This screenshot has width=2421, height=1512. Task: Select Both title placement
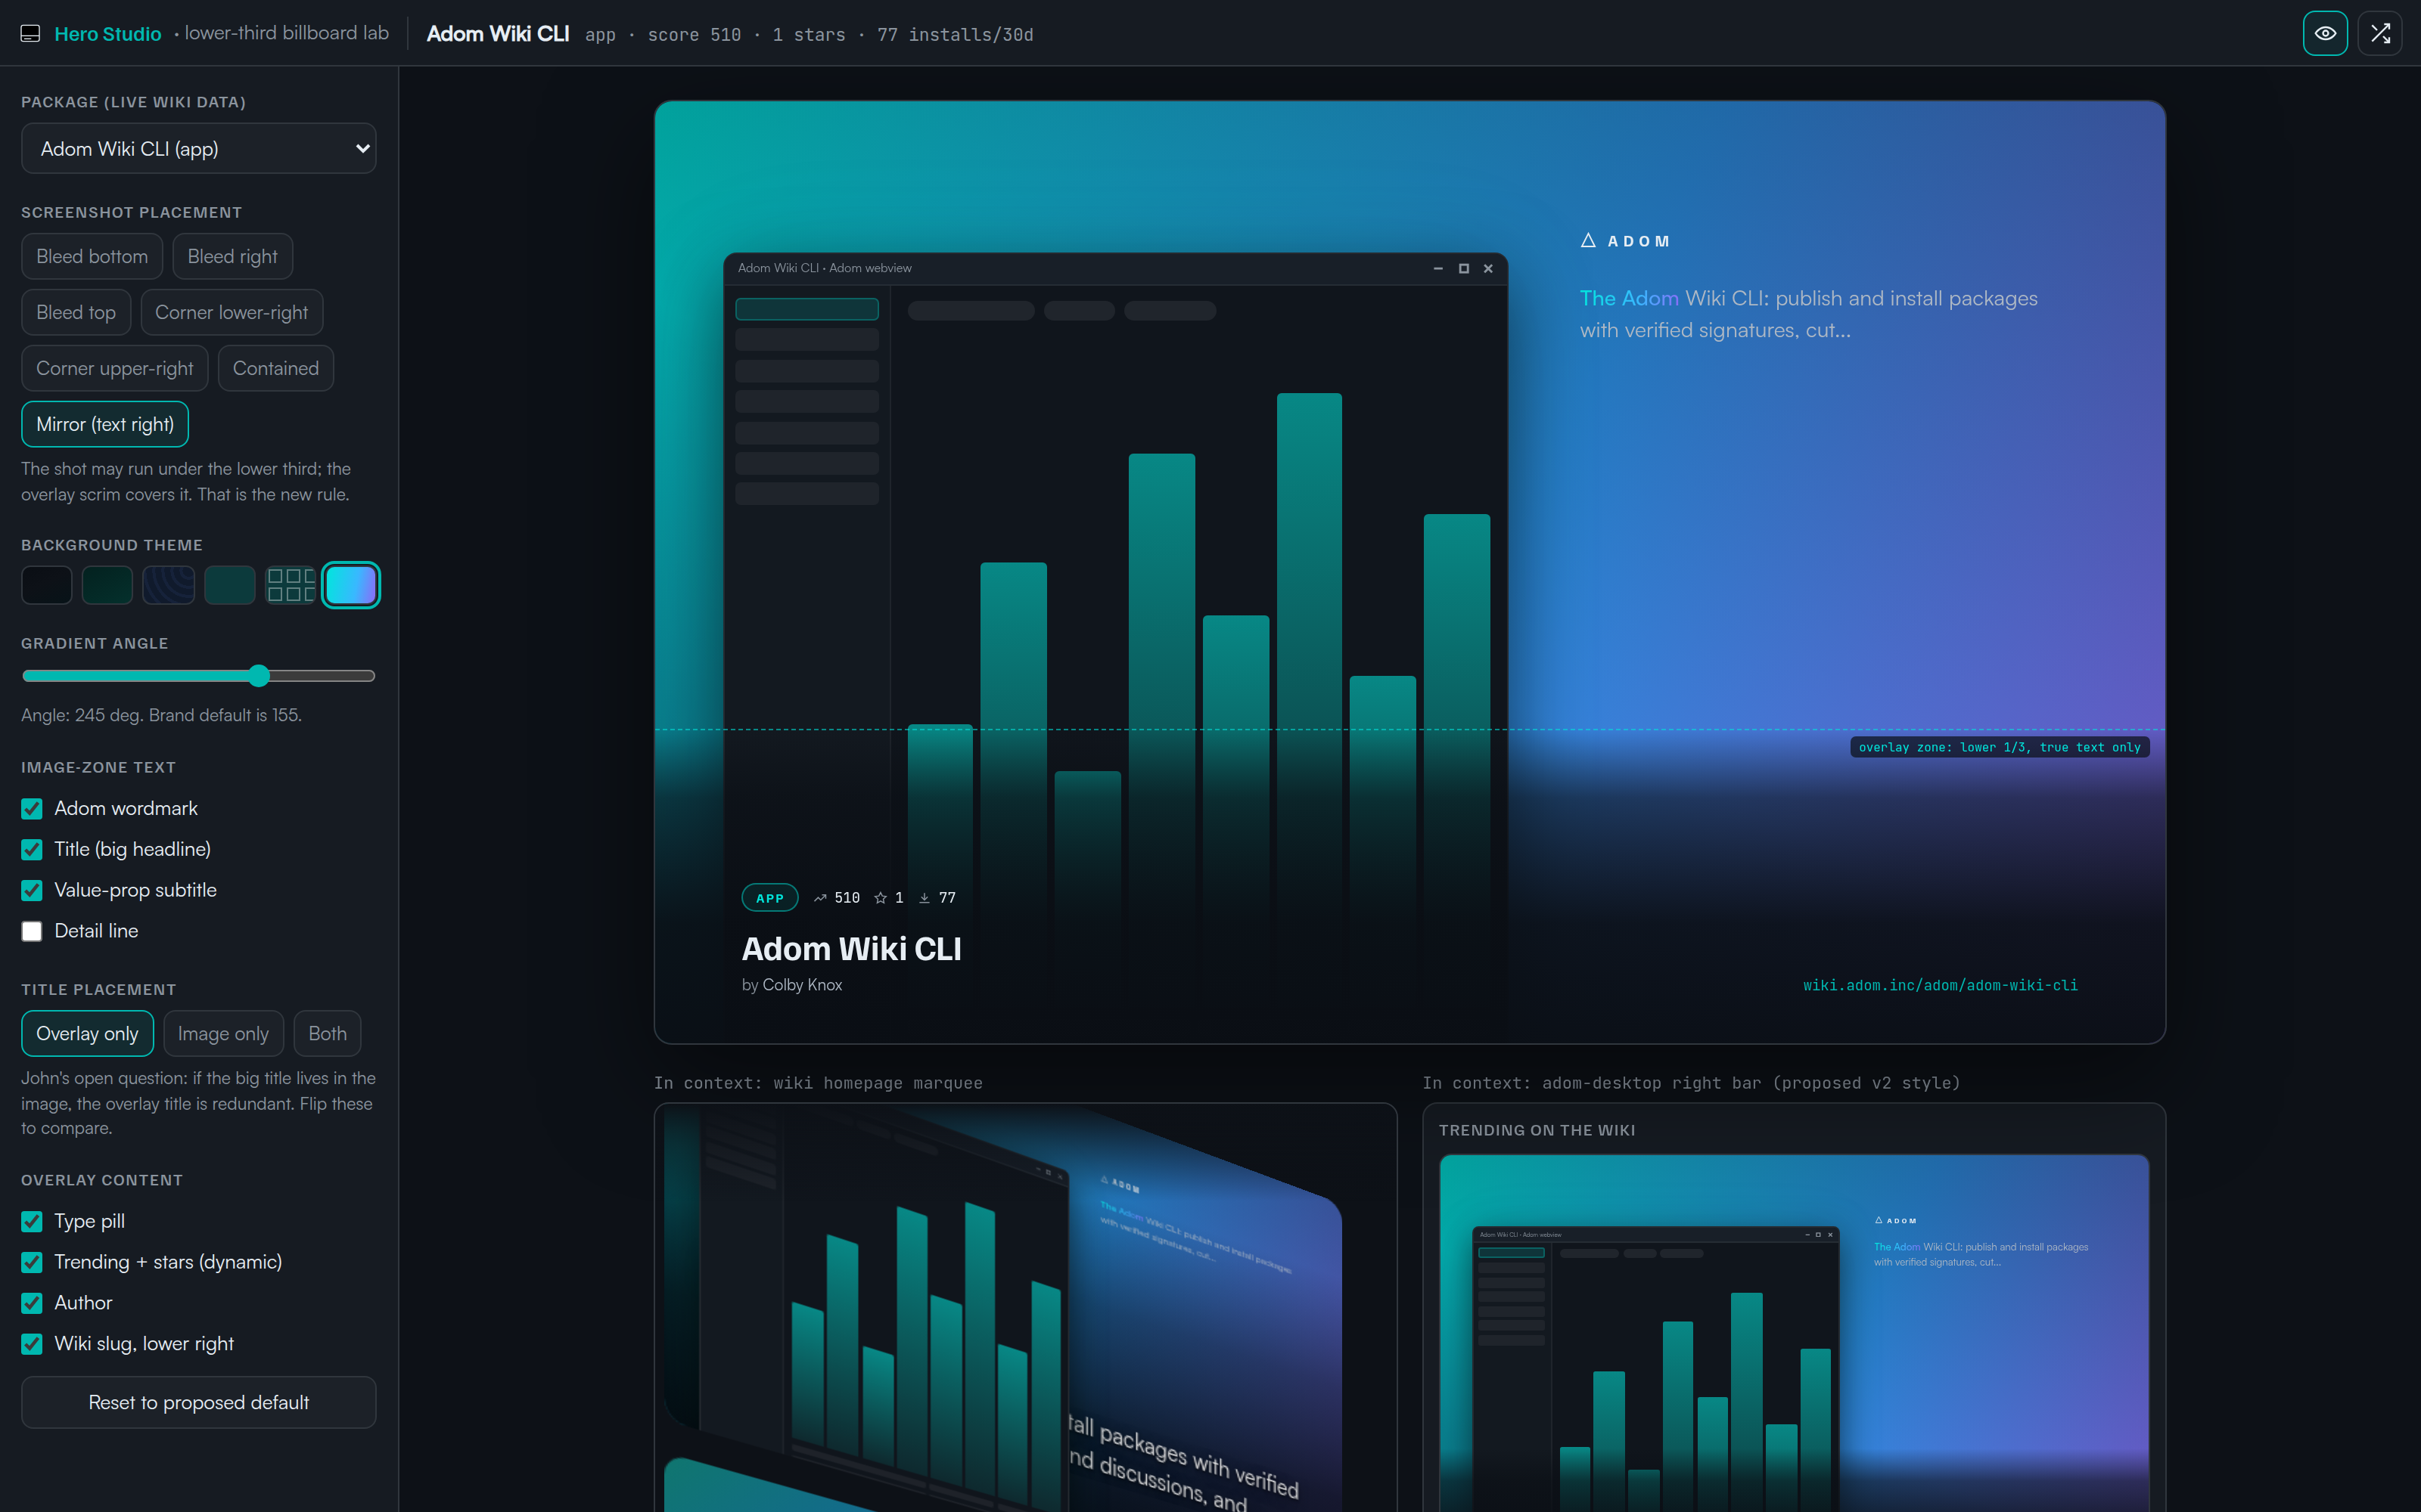pyautogui.click(x=327, y=1034)
